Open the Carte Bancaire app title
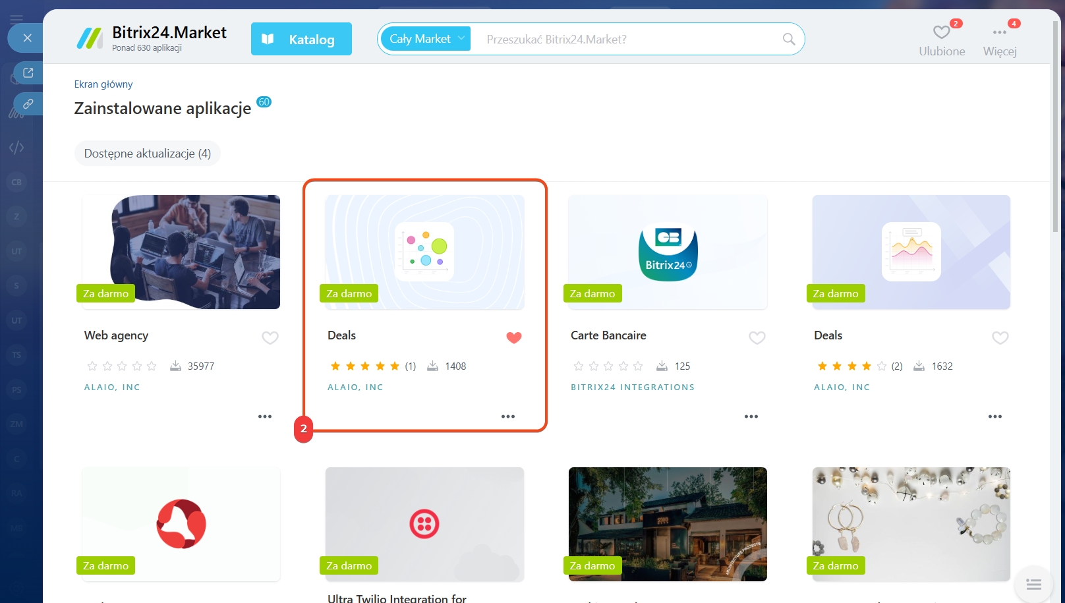This screenshot has height=603, width=1065. coord(608,335)
